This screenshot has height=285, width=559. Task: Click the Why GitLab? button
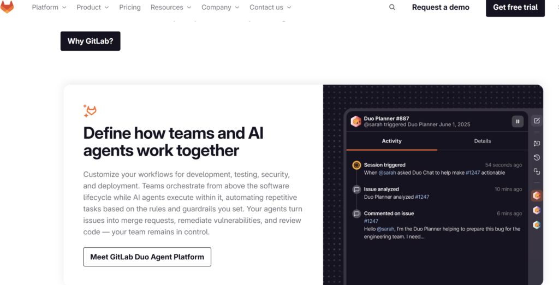coord(91,41)
